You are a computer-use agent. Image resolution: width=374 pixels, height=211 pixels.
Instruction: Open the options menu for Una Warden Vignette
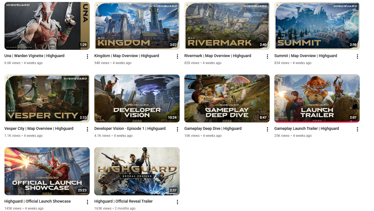(87, 56)
